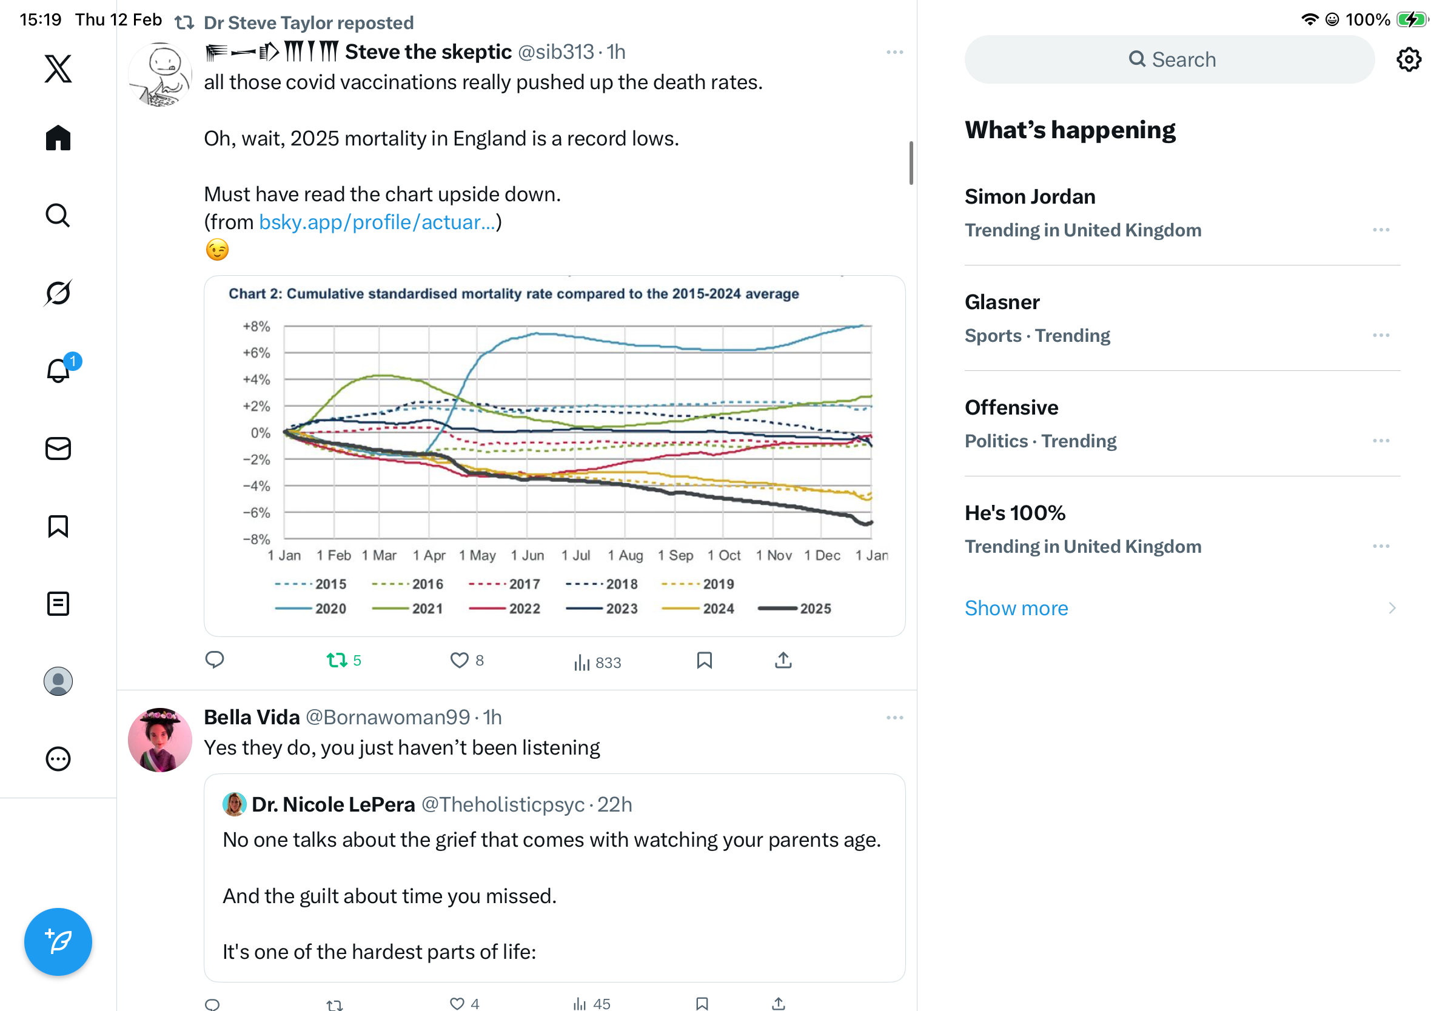Open Bookmarks from the left sidebar
The image size is (1448, 1011).
pos(58,526)
